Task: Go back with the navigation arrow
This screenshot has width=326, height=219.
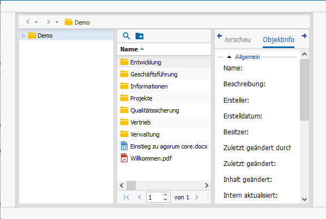Action: [28, 22]
